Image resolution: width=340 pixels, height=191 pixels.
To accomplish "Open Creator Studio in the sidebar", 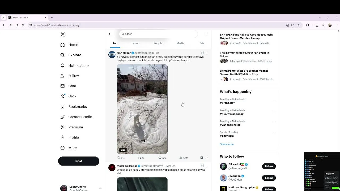I will (x=76, y=117).
